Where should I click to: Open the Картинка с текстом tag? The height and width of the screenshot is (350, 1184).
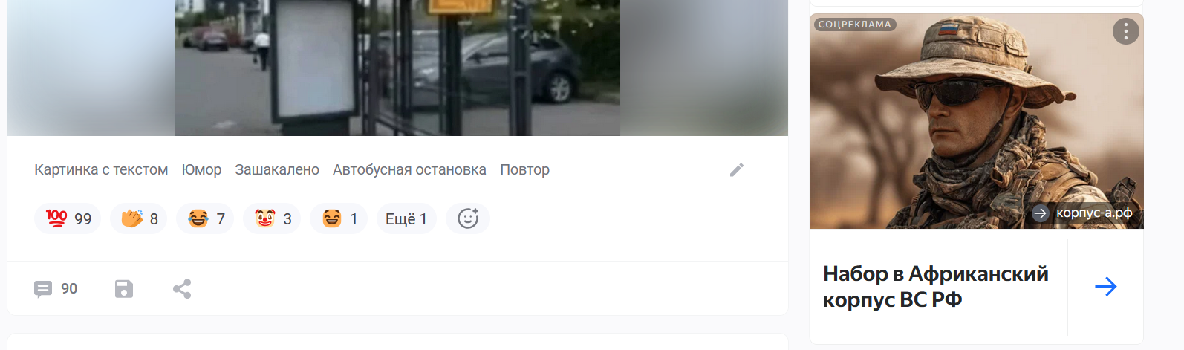coord(101,169)
